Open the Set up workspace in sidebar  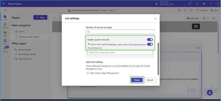pos(5,42)
